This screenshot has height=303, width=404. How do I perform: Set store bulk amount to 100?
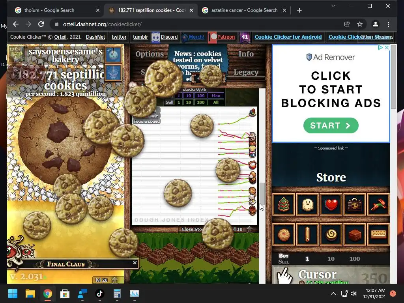pyautogui.click(x=355, y=259)
